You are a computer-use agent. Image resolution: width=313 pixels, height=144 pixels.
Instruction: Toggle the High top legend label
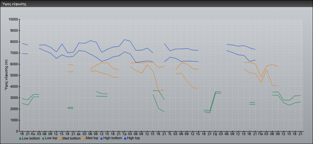pos(133,138)
